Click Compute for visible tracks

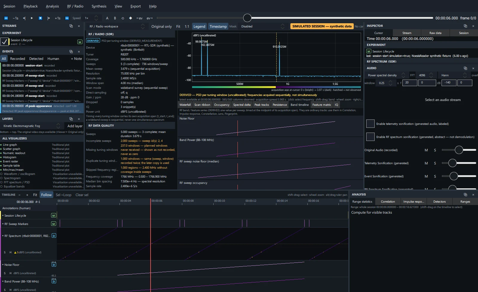tap(372, 212)
